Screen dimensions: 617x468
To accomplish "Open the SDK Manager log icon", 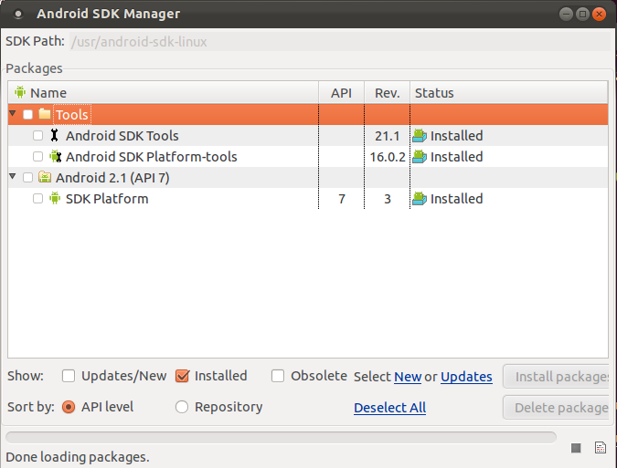I will (x=601, y=447).
